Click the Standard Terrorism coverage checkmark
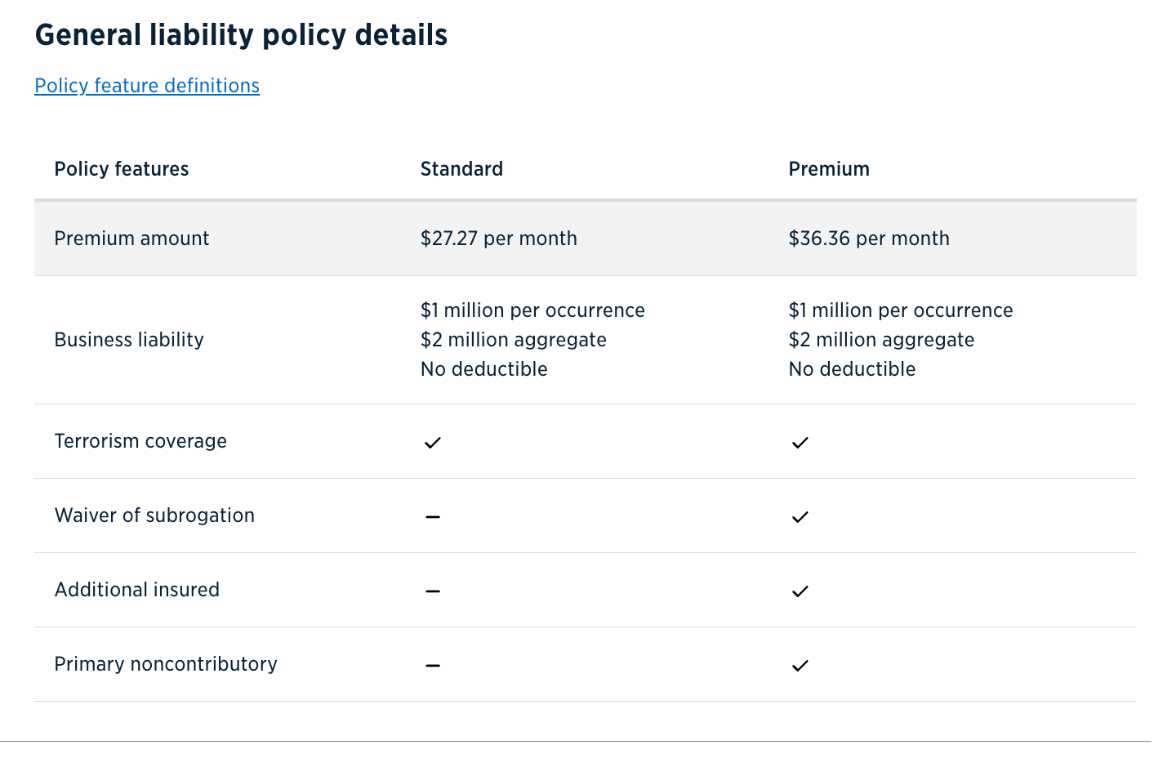 click(x=433, y=443)
